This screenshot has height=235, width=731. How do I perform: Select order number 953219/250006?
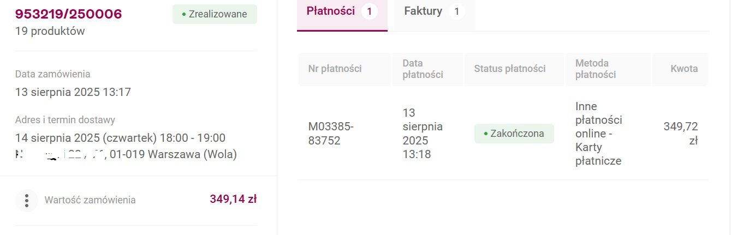[x=69, y=14]
